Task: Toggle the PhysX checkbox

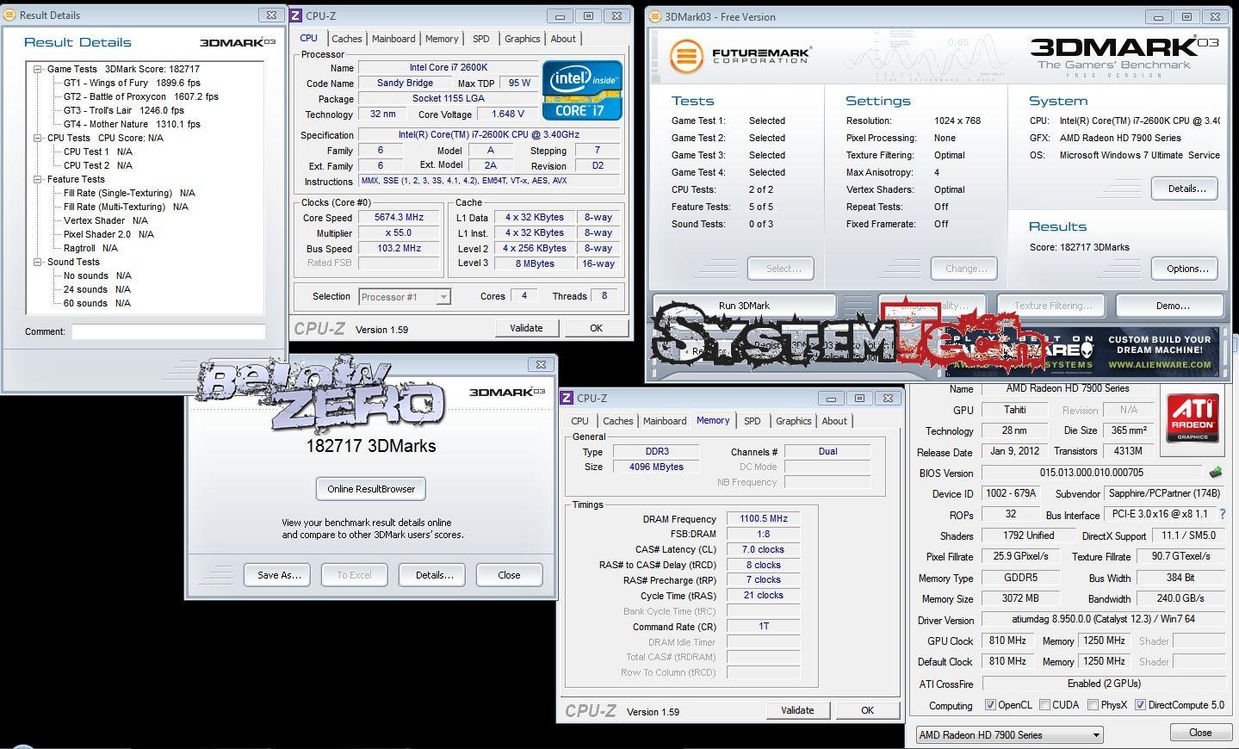Action: 1093,705
